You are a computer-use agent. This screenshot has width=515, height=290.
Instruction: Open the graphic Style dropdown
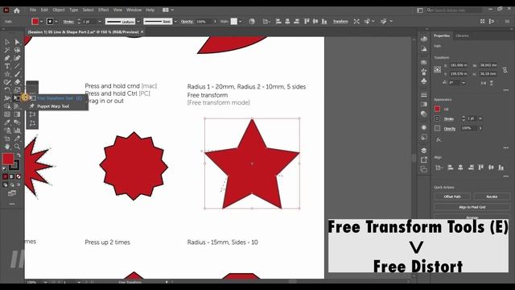(x=240, y=22)
